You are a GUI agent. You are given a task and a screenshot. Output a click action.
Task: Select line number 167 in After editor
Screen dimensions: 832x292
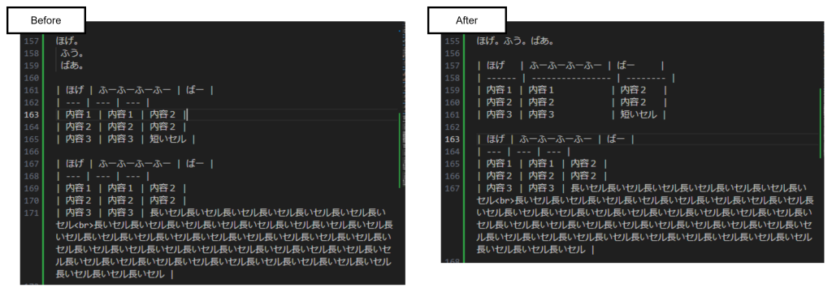pyautogui.click(x=452, y=188)
